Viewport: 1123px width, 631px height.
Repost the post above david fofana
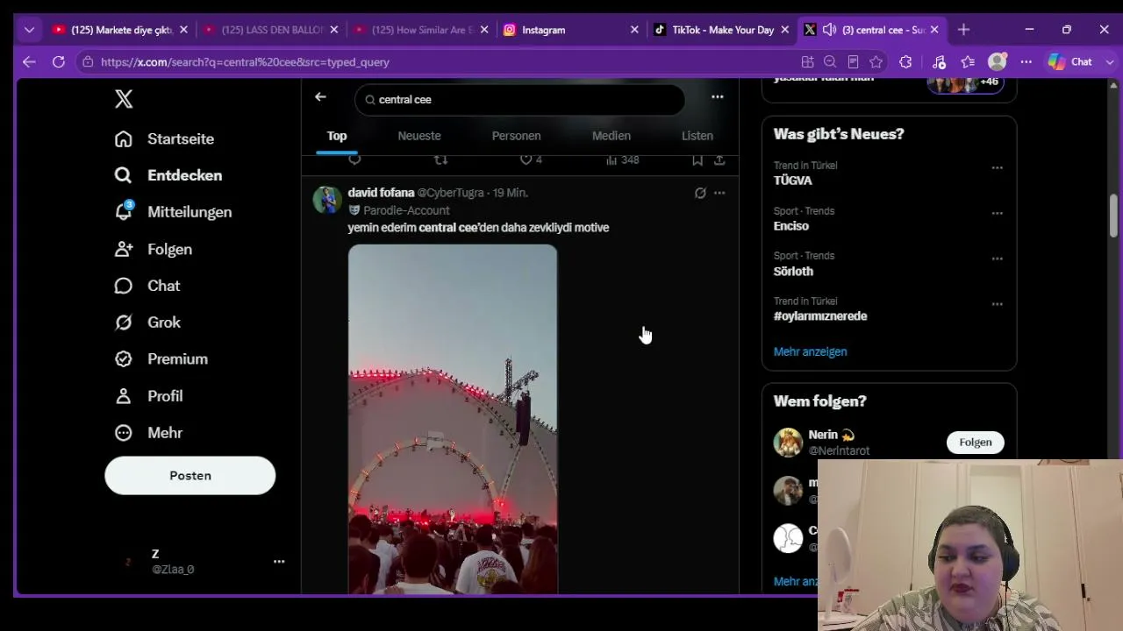click(x=441, y=160)
